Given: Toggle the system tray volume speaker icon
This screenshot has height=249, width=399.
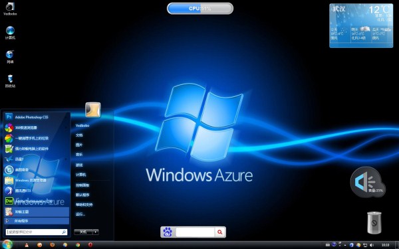Looking at the screenshot, I should click(x=372, y=245).
